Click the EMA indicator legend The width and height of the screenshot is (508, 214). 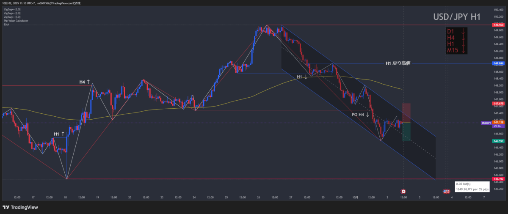(x=6, y=25)
